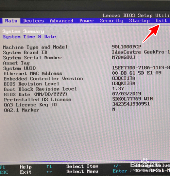This screenshot has height=176, width=170.
Task: Click the key ID 3423541930951
Action: click(131, 104)
